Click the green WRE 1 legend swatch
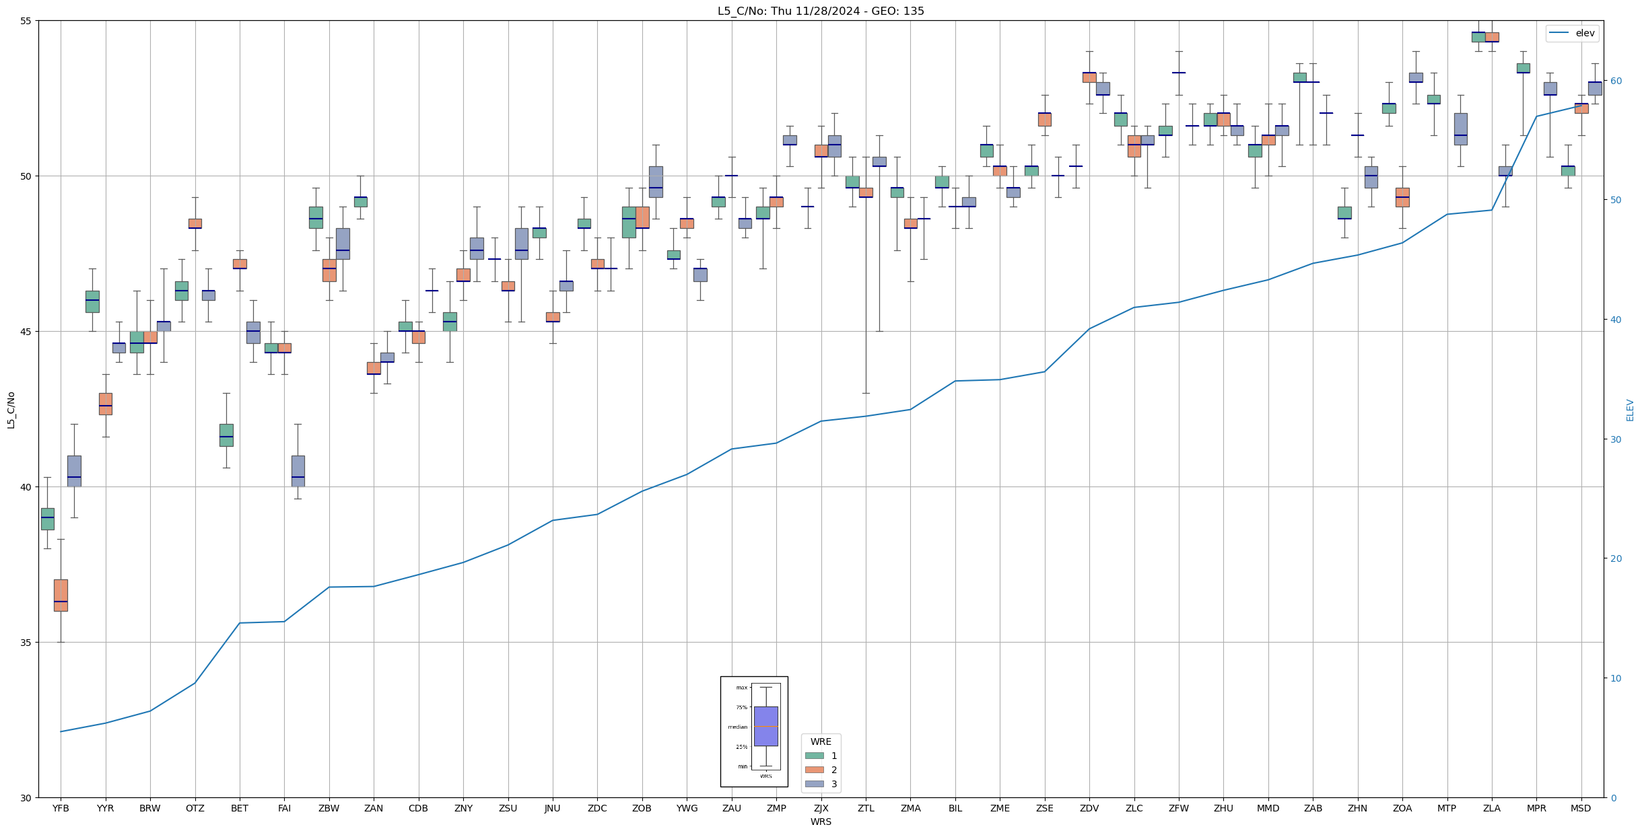 [814, 756]
